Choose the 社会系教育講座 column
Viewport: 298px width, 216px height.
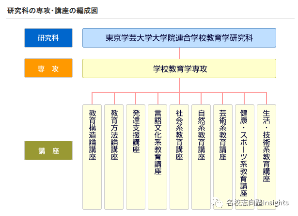[x=179, y=157]
